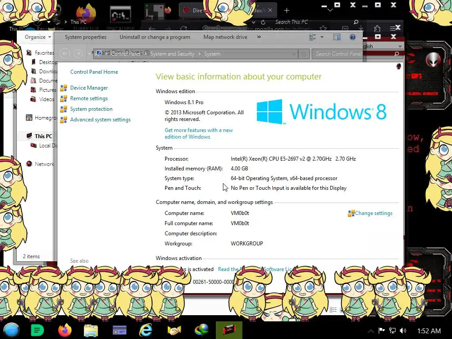Close the Firefox tab with X
Screen dimensions: 452x339
click(x=270, y=10)
